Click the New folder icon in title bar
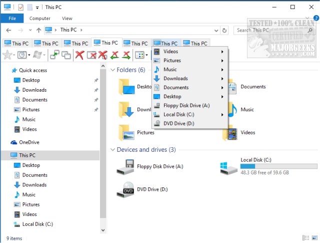 pos(30,8)
